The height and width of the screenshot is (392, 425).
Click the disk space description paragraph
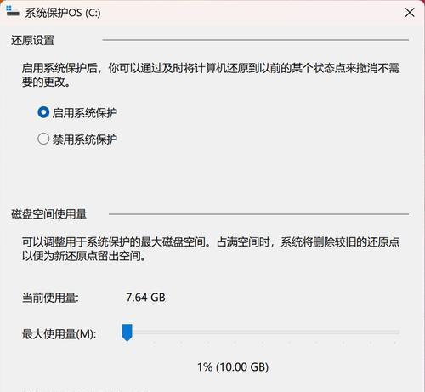(x=211, y=249)
